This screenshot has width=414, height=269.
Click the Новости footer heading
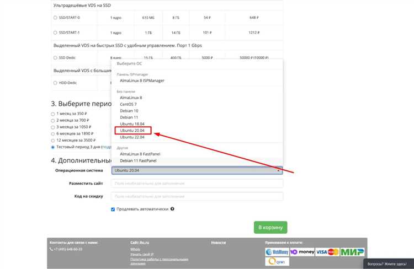point(219,243)
